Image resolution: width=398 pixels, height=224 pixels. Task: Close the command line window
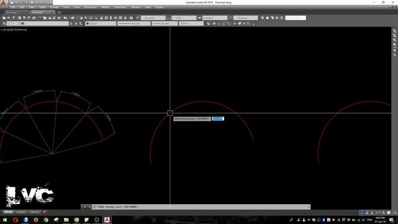(x=85, y=207)
